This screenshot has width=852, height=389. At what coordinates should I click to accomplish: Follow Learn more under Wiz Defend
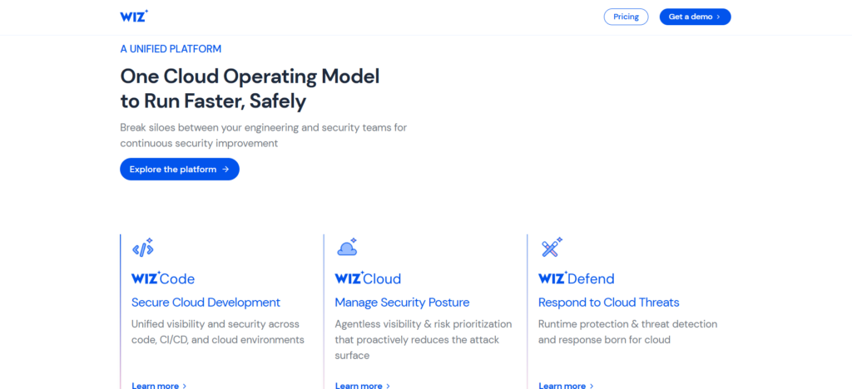(x=566, y=385)
